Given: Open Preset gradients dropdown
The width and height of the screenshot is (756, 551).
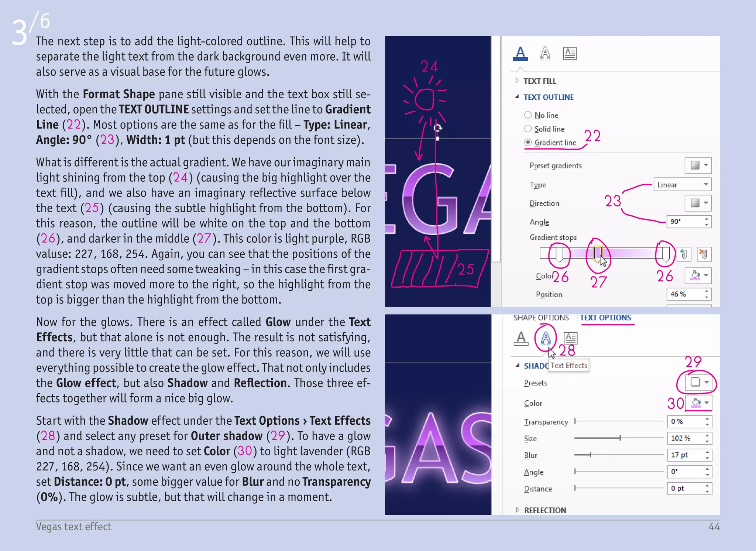Looking at the screenshot, I should pyautogui.click(x=698, y=165).
